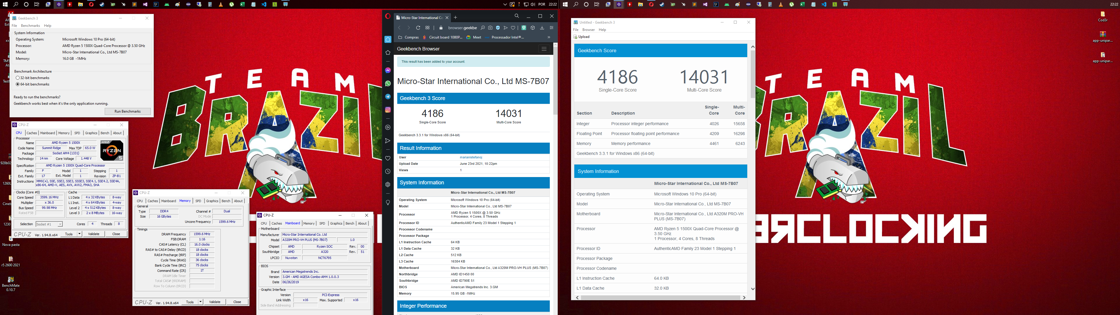This screenshot has width=1120, height=315.
Task: Close Micro-Star International browser tab
Action: click(447, 18)
